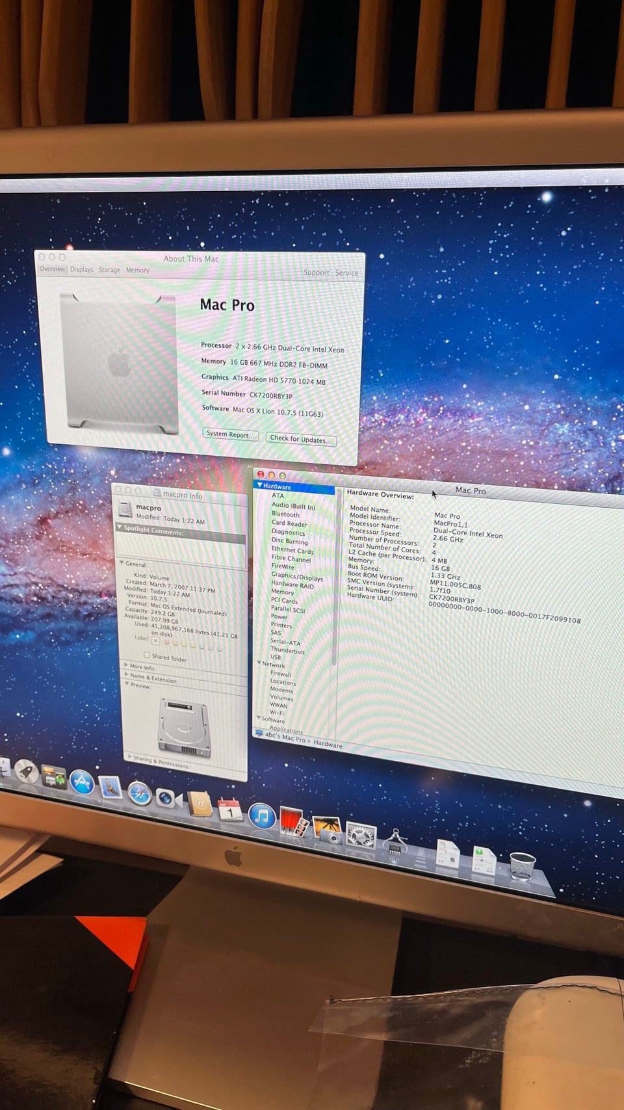Image resolution: width=624 pixels, height=1110 pixels.
Task: Select USB in the Hardware list
Action: (276, 657)
